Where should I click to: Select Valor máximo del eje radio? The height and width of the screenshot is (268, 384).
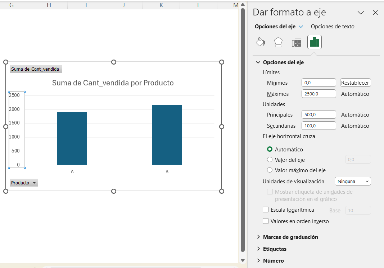click(x=270, y=170)
